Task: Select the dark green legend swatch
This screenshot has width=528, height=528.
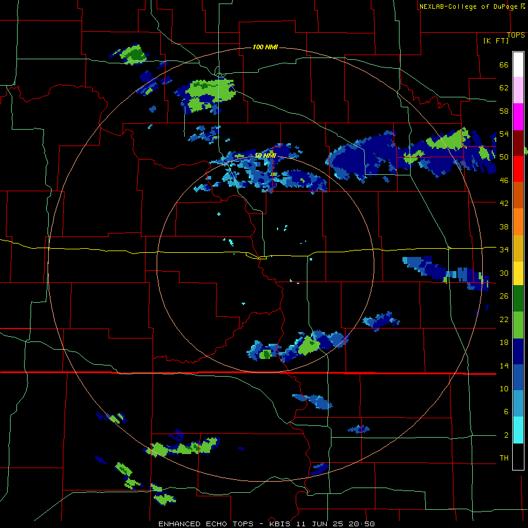Action: coord(518,299)
